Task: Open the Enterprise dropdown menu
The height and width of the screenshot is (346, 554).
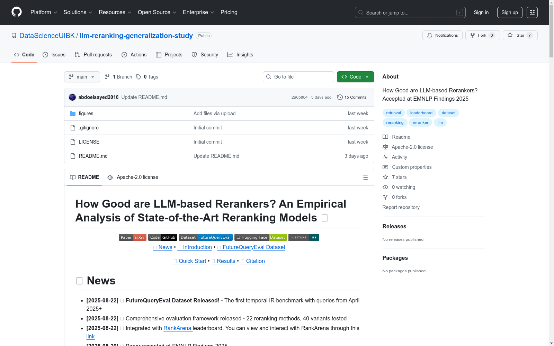Action: pos(198,12)
